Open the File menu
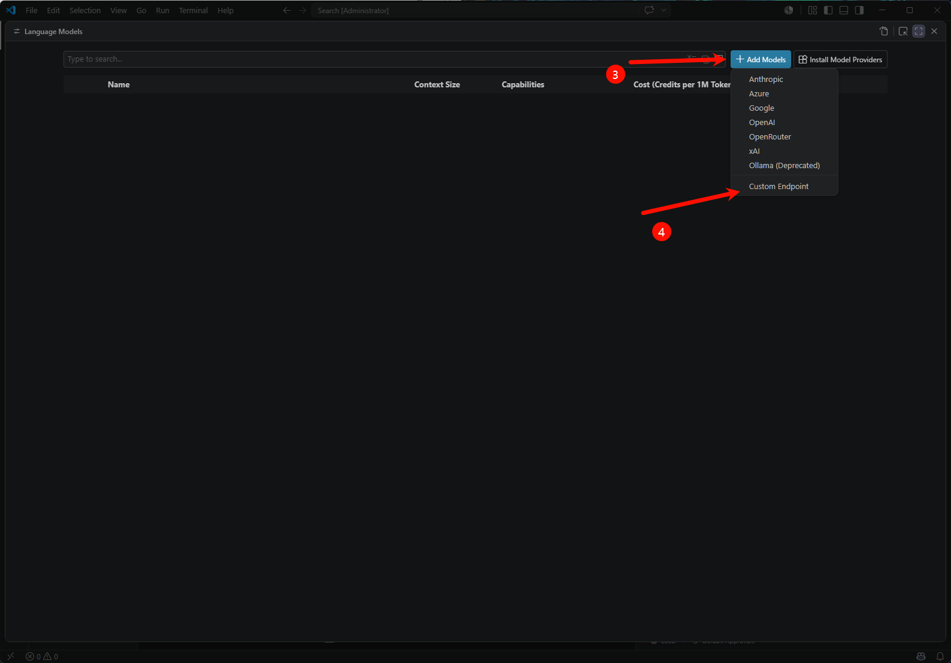 32,10
